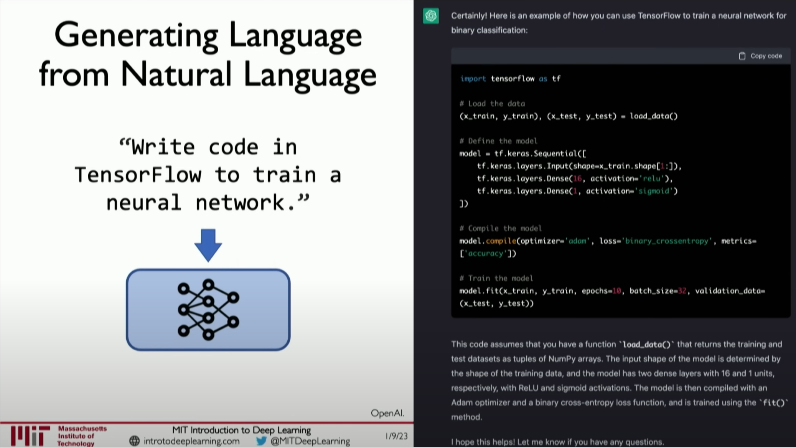Click the comment "# Define the model"

point(498,141)
